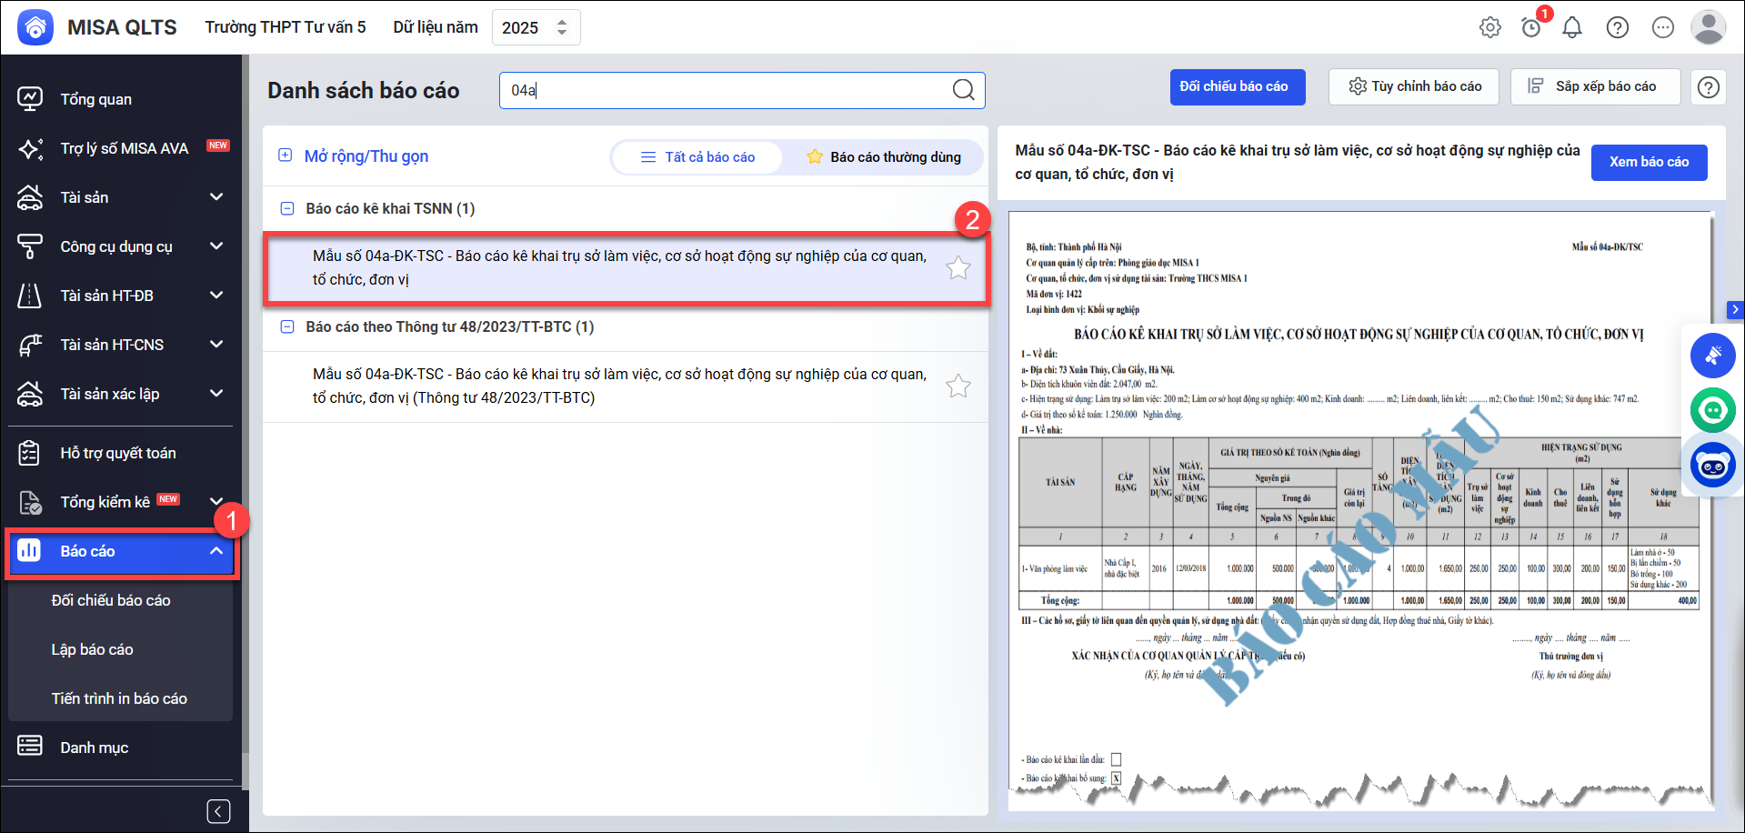Tick the 'Báo cáo kê khai lần đầu' checkbox
The image size is (1745, 833).
pyautogui.click(x=1116, y=759)
